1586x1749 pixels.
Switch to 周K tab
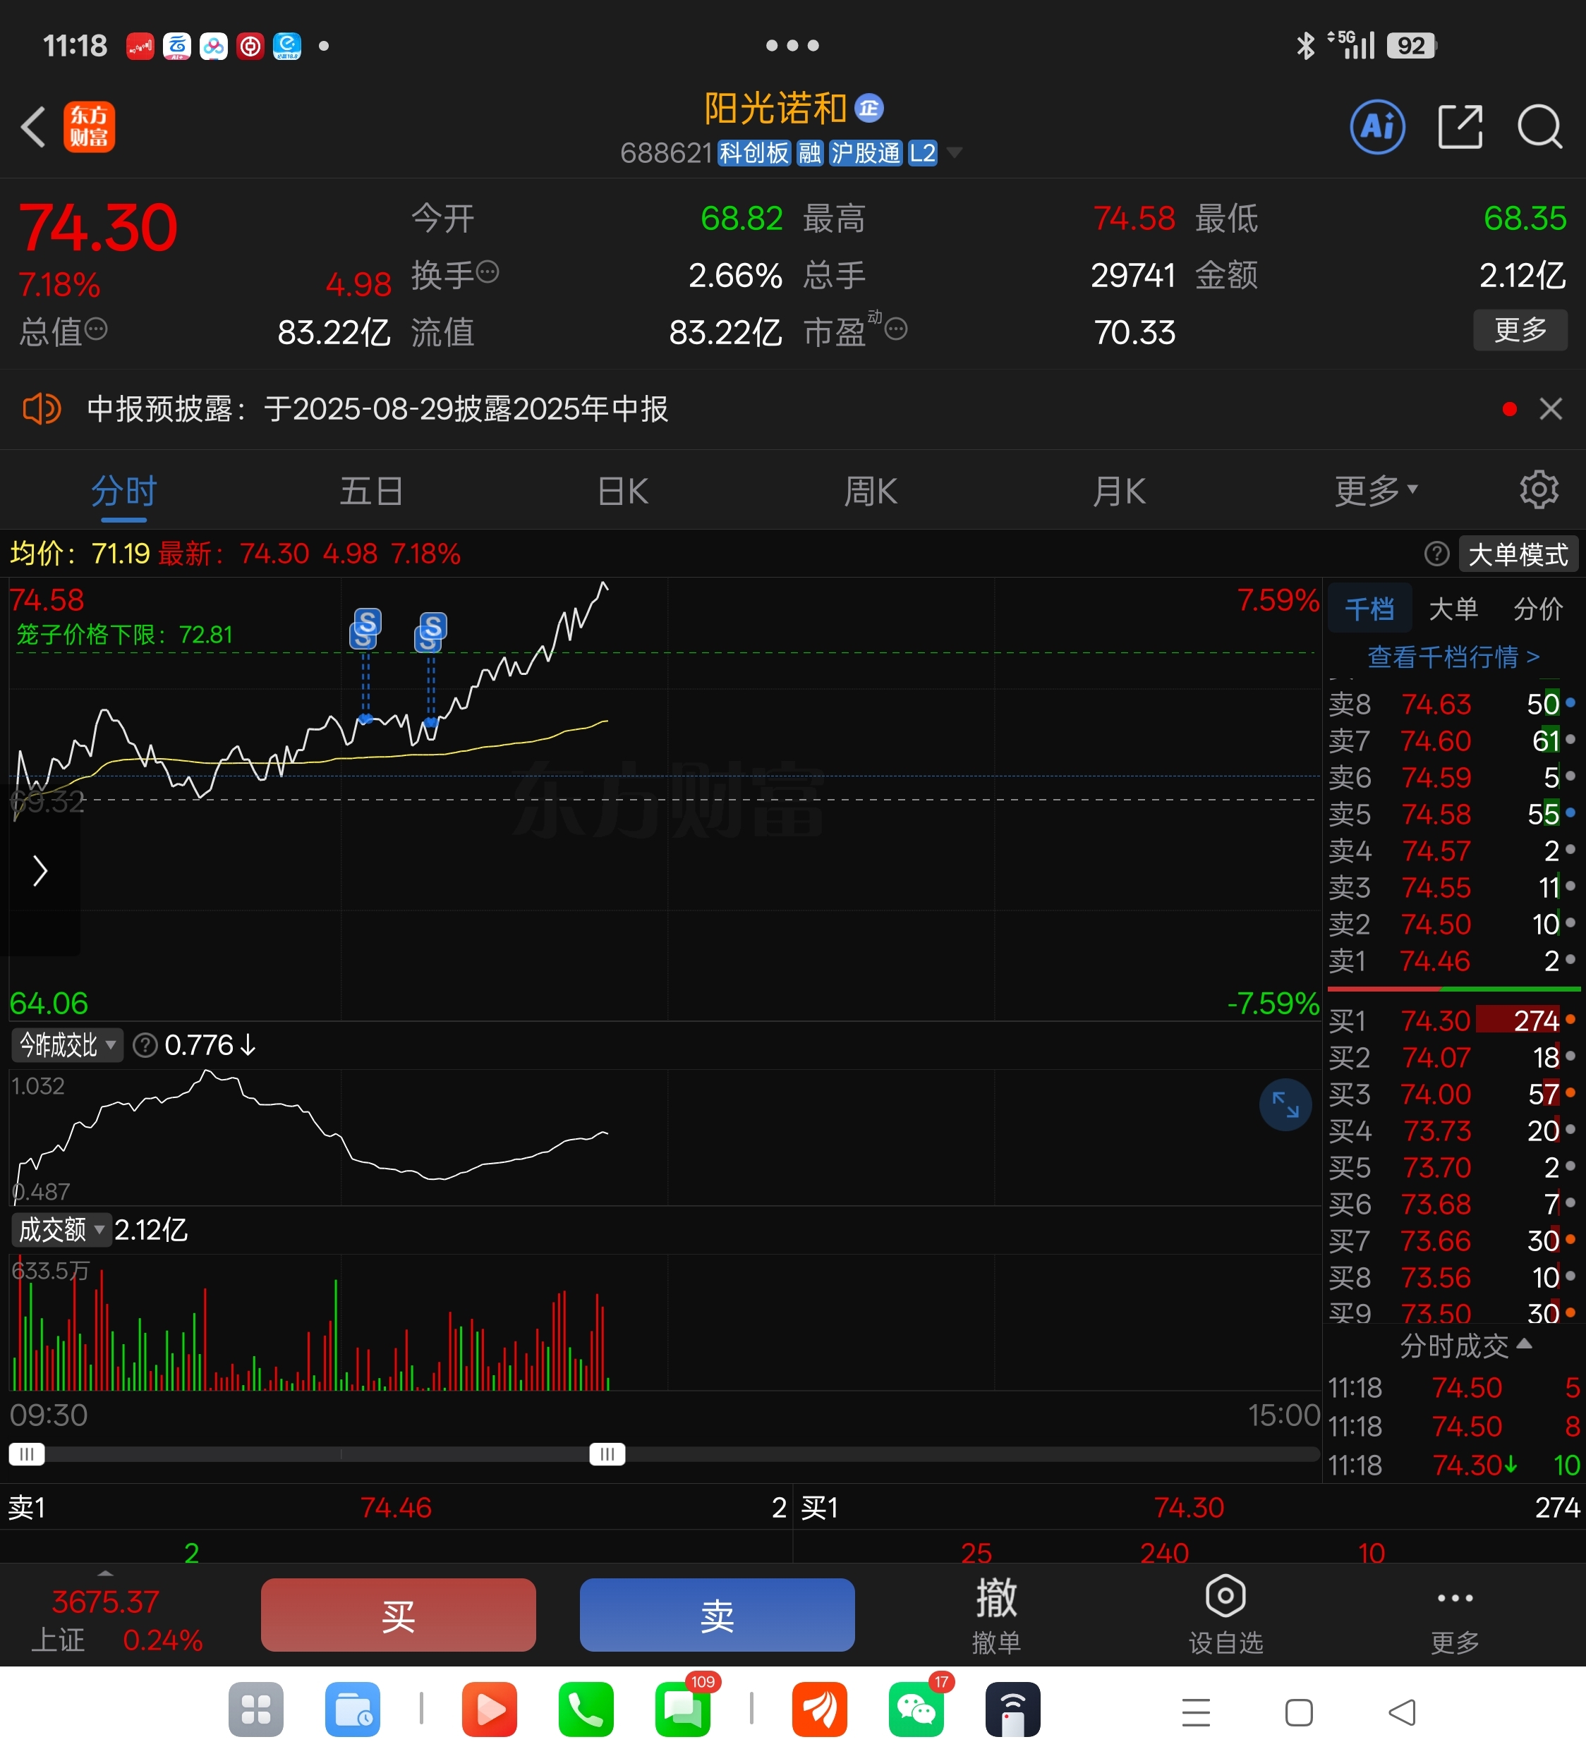870,491
